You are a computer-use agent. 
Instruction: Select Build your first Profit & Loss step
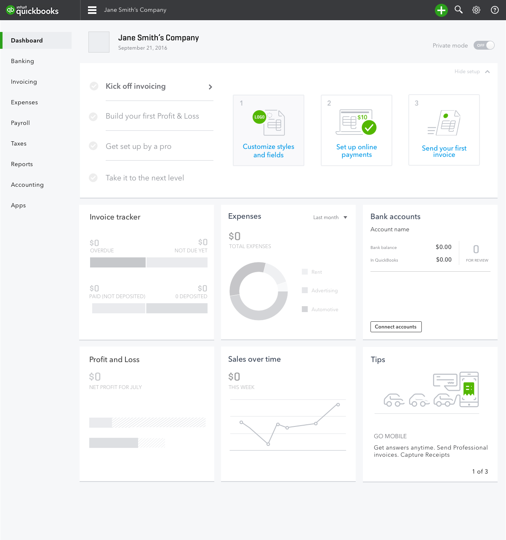coord(152,116)
